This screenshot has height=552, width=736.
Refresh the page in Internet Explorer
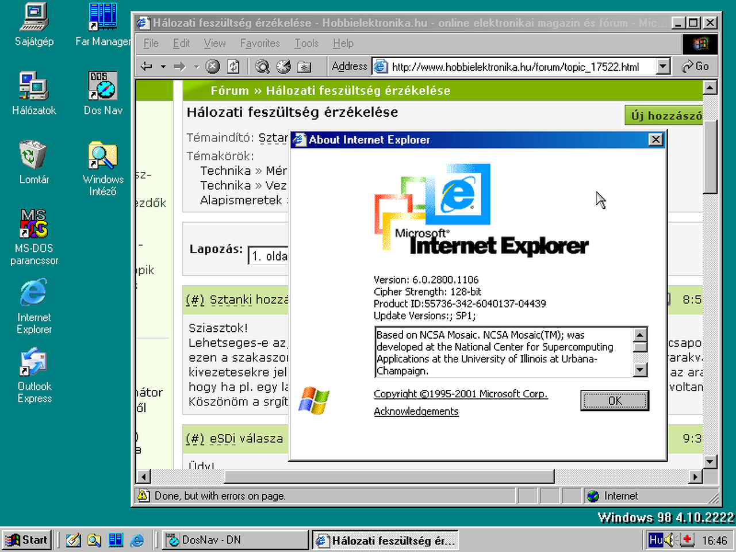click(x=233, y=67)
